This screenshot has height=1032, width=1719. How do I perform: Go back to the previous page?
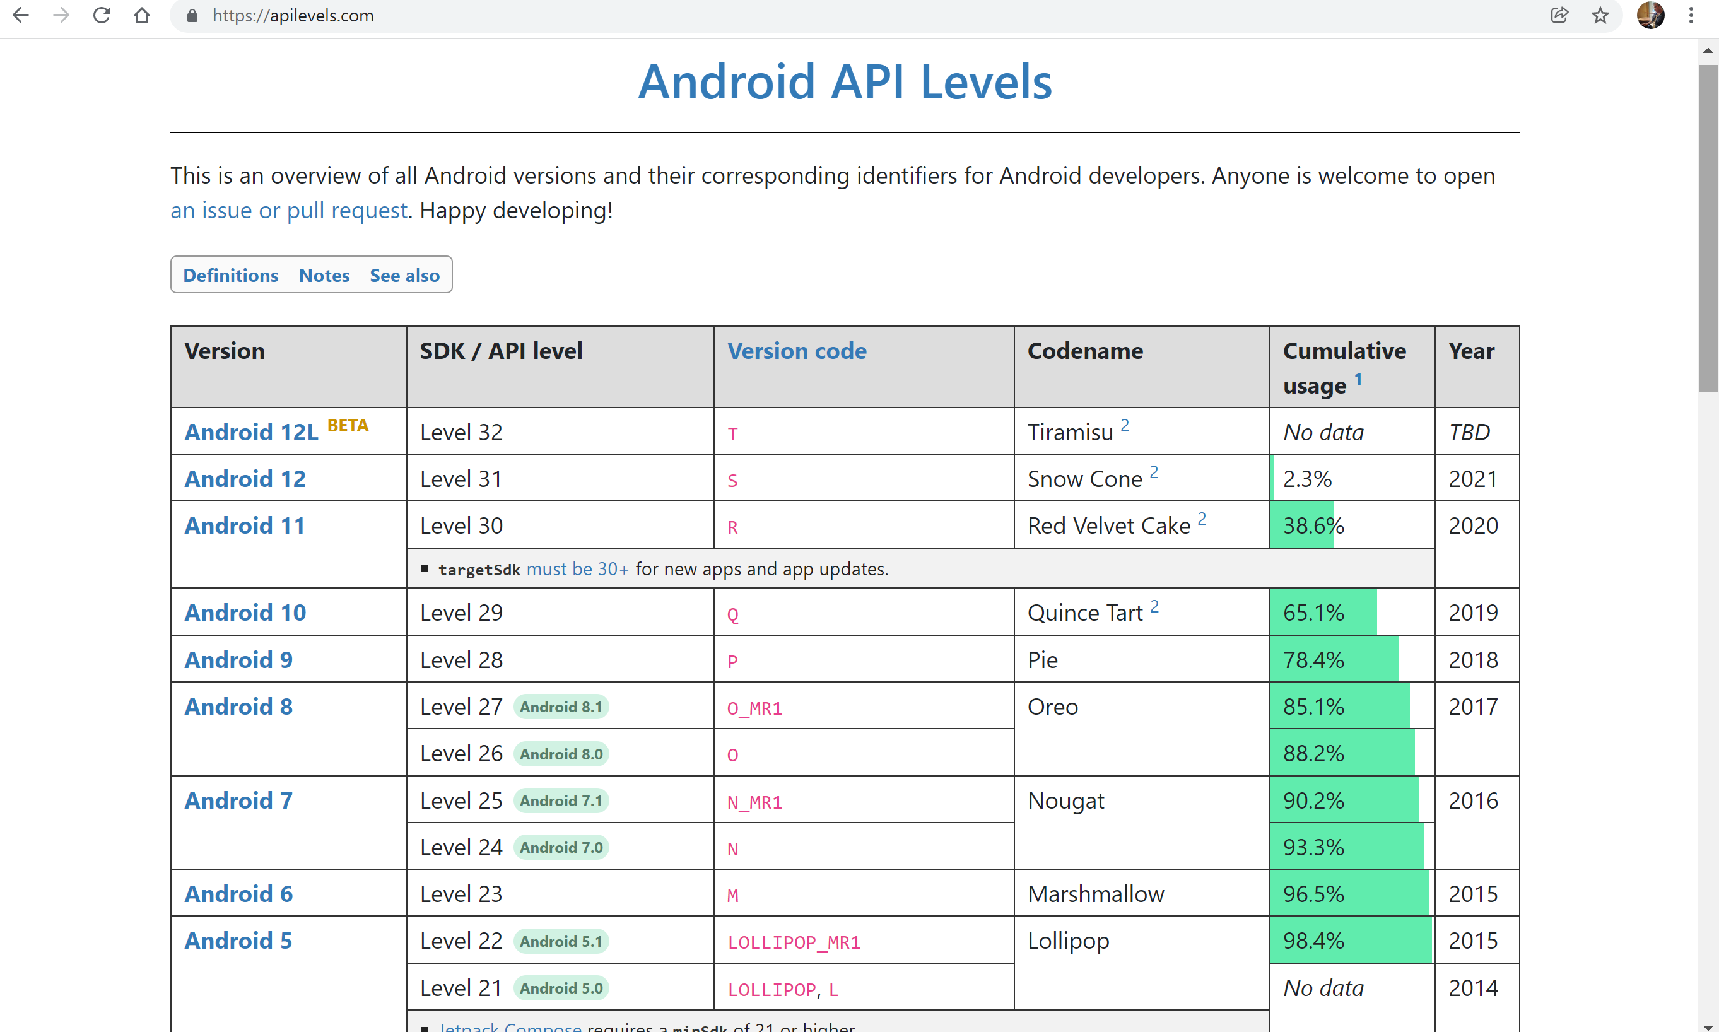click(21, 15)
